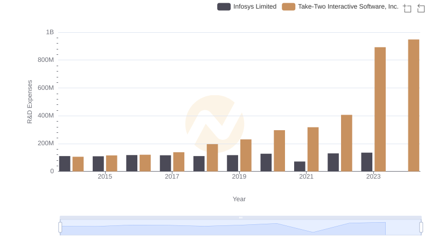This screenshot has width=431, height=248.
Task: Click the Year axis title
Action: pos(239,199)
